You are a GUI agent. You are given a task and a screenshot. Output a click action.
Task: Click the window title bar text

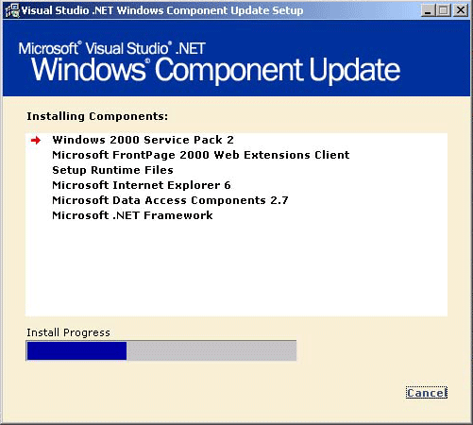pos(162,10)
